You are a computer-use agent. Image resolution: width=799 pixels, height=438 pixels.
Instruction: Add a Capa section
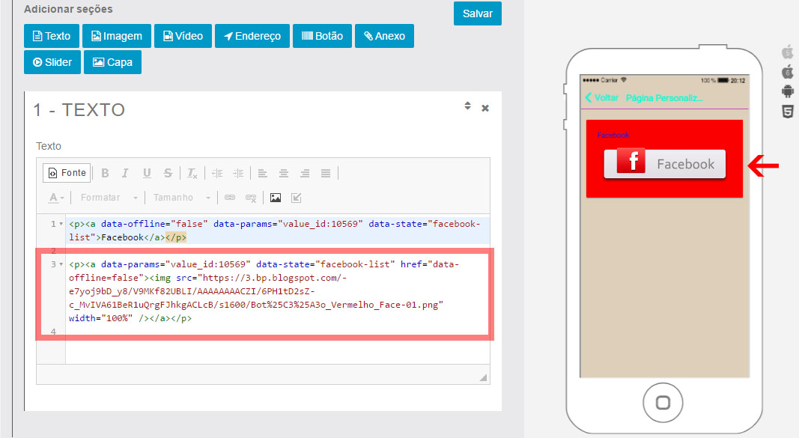(112, 62)
